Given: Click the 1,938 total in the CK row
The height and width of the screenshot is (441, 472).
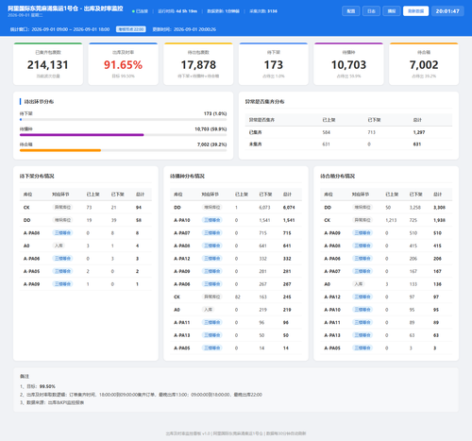Looking at the screenshot, I should pyautogui.click(x=439, y=220).
